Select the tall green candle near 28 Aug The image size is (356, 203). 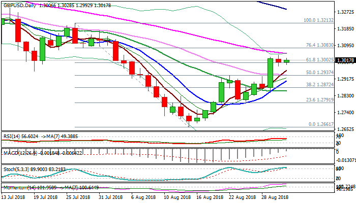point(270,74)
